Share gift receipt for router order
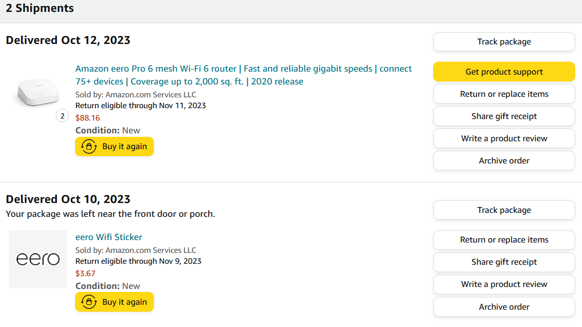 click(x=504, y=116)
